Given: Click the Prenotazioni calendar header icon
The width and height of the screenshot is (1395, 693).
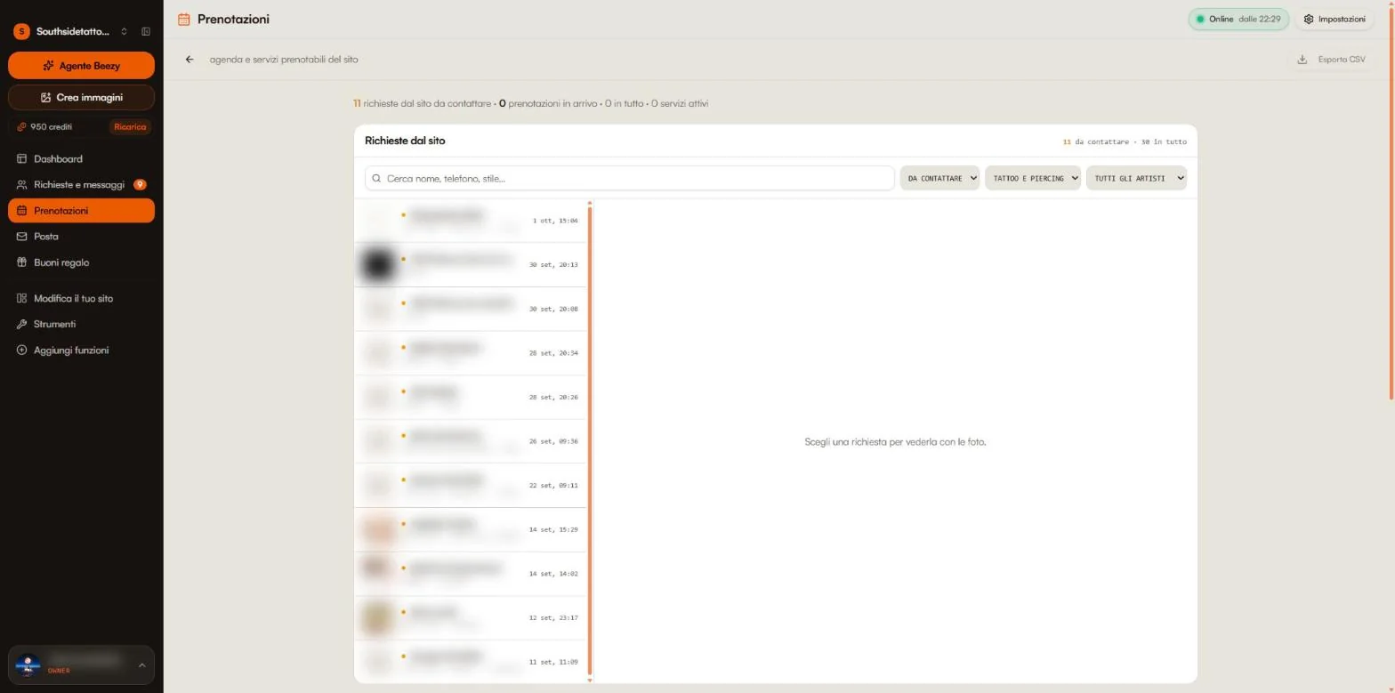Looking at the screenshot, I should coord(184,19).
